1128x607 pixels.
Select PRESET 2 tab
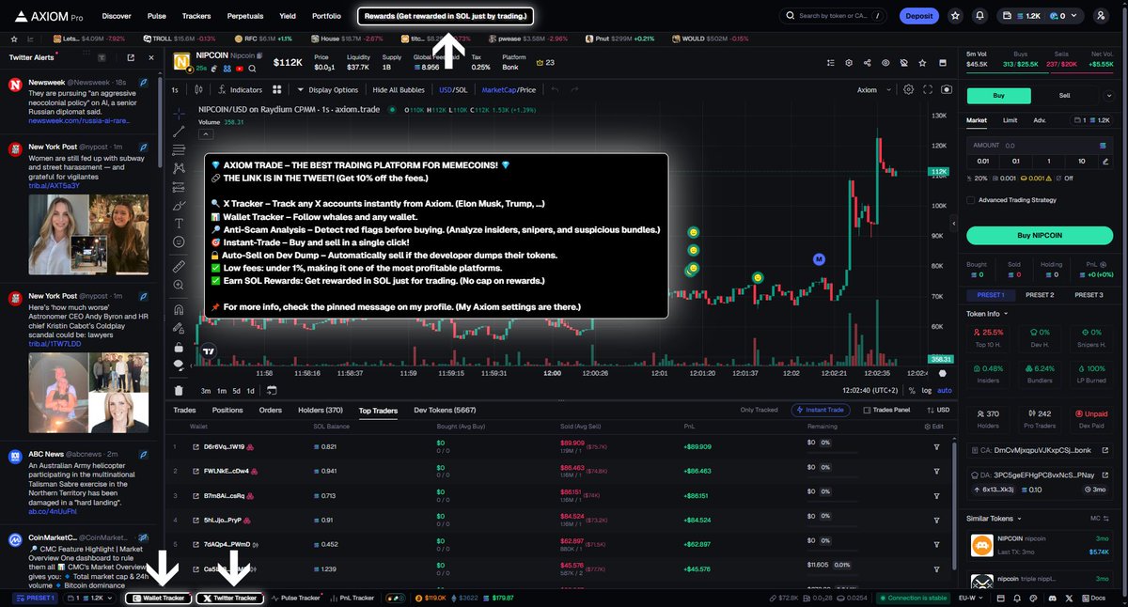(x=1039, y=295)
